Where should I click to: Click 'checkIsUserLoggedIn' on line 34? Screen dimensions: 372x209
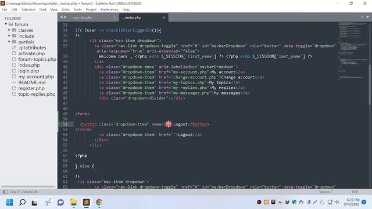pyautogui.click(x=129, y=30)
